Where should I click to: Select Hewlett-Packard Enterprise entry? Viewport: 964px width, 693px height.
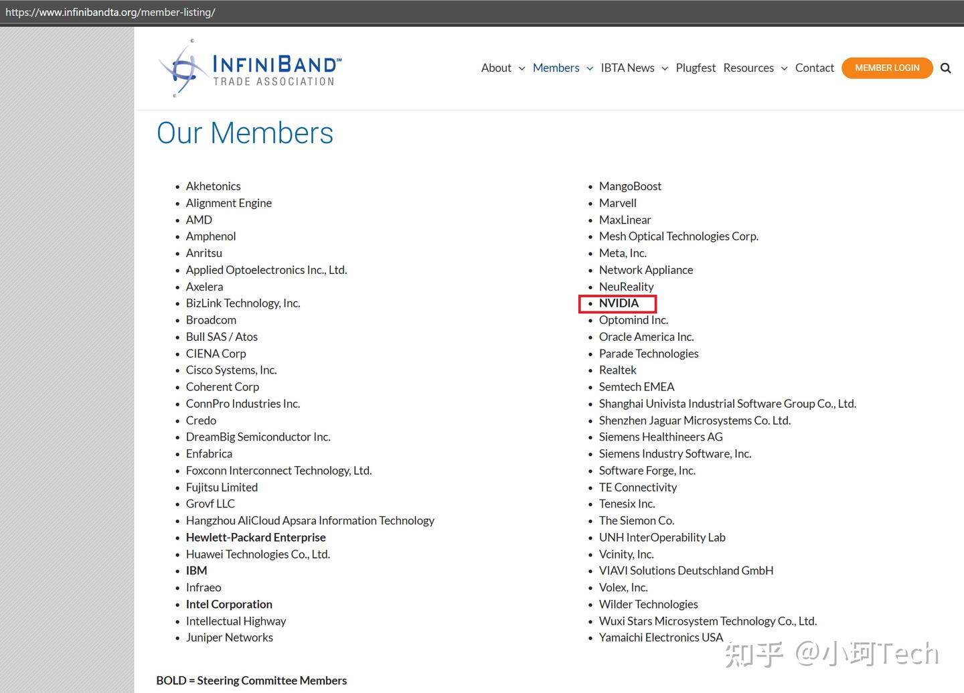tap(256, 537)
